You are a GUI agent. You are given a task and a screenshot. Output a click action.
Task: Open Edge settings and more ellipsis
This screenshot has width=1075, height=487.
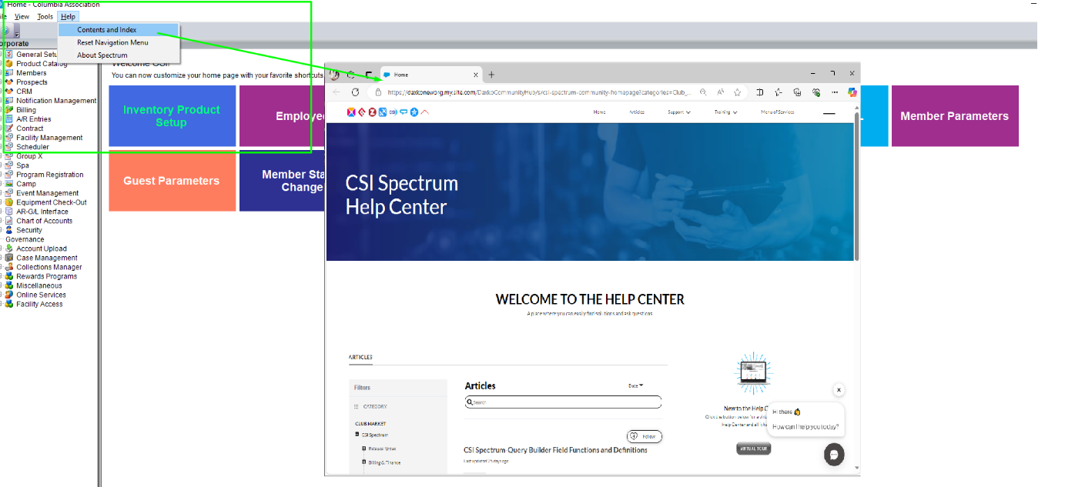pos(835,92)
